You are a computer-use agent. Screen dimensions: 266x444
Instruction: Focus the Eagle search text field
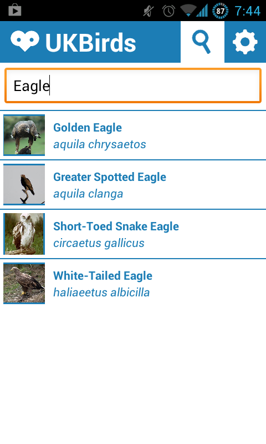(x=133, y=85)
